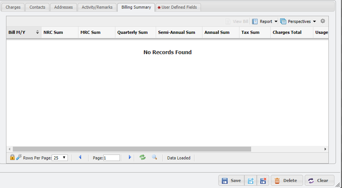Click the horizontal scrollbar of the grid
This screenshot has width=342, height=188.
tap(132, 149)
